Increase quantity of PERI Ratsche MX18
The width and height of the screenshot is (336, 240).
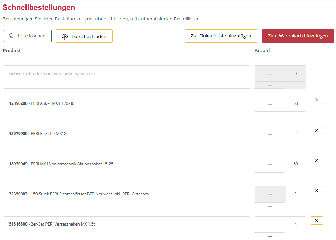[x=270, y=146]
